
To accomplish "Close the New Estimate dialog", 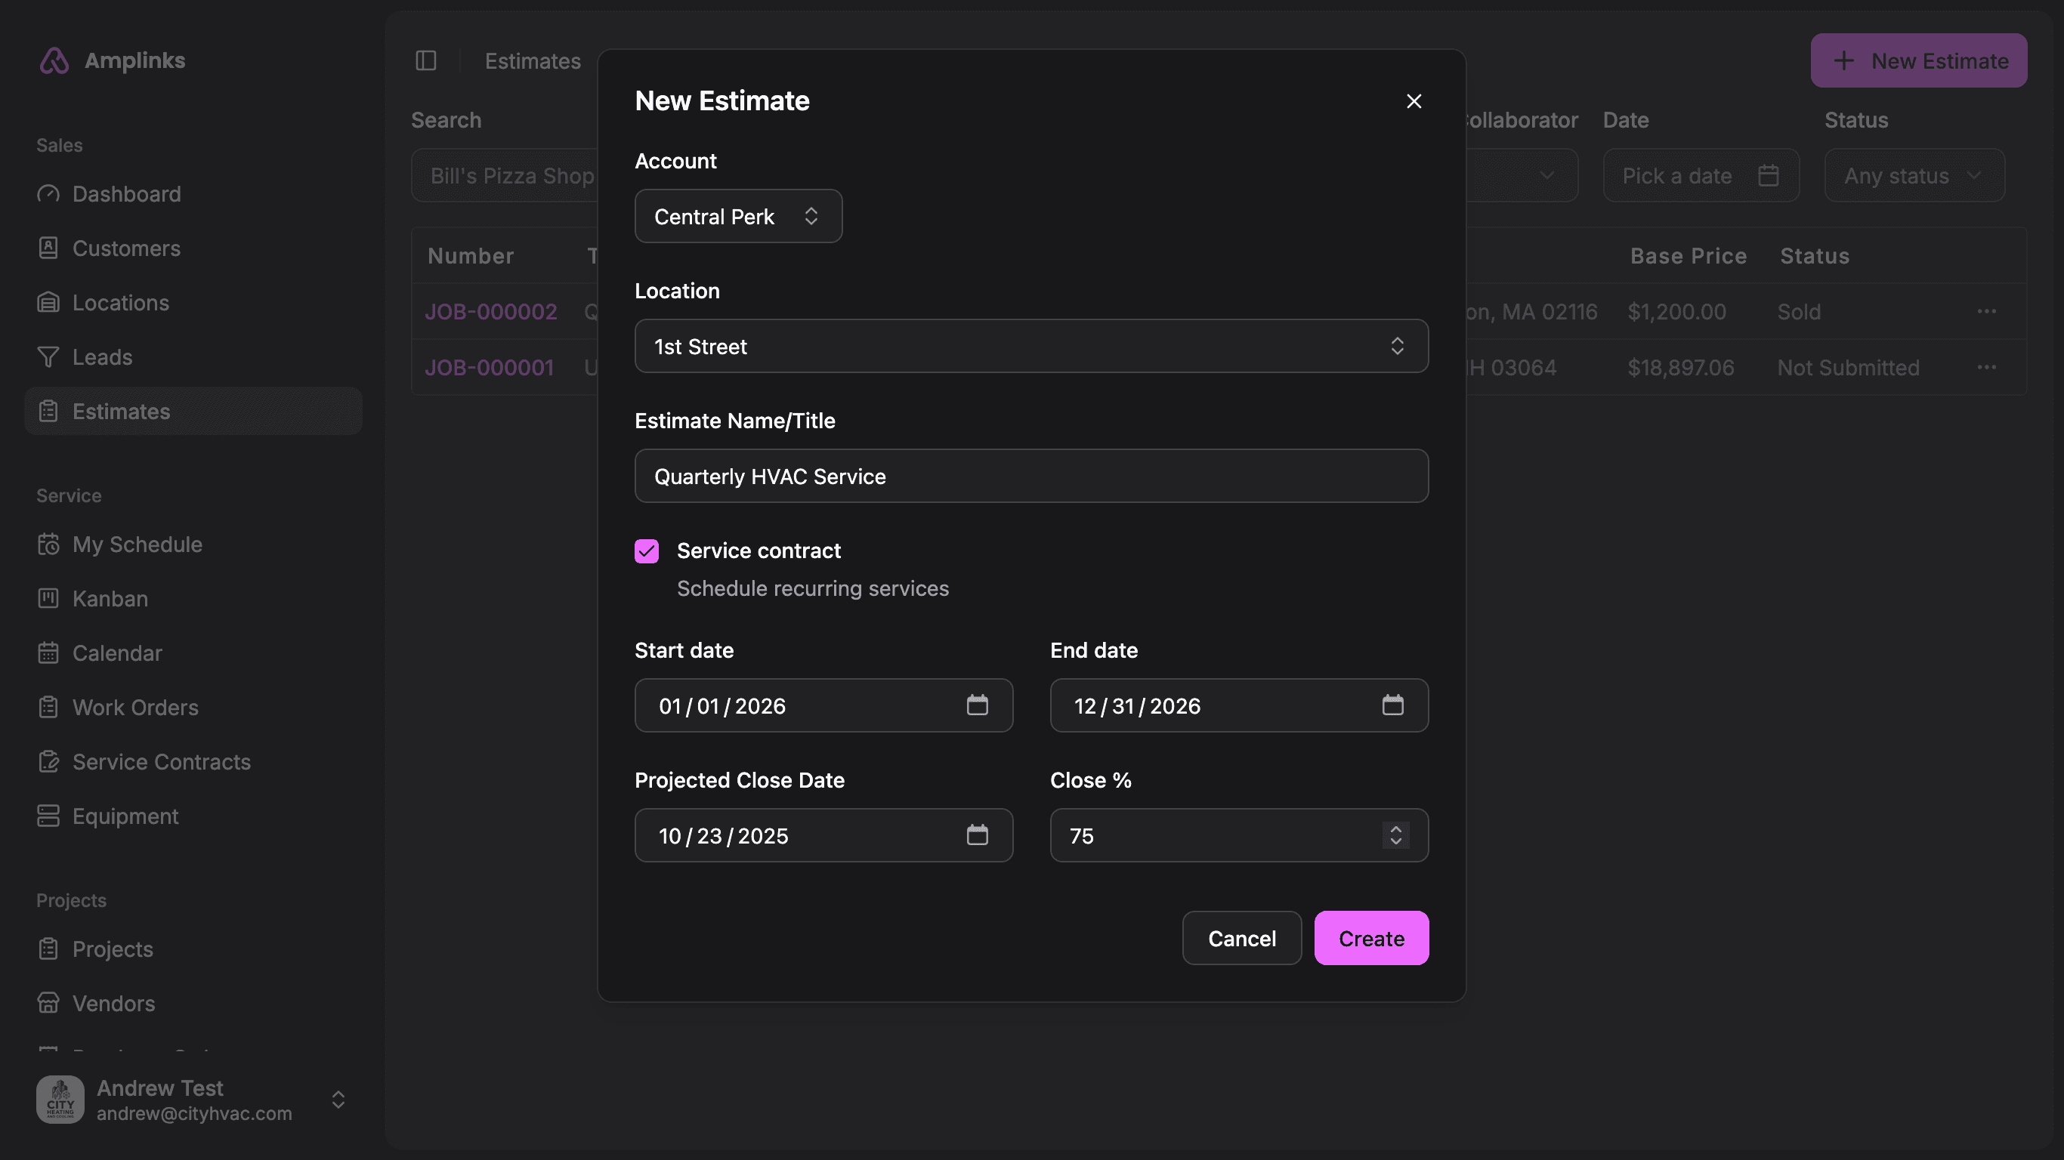I will (1414, 101).
